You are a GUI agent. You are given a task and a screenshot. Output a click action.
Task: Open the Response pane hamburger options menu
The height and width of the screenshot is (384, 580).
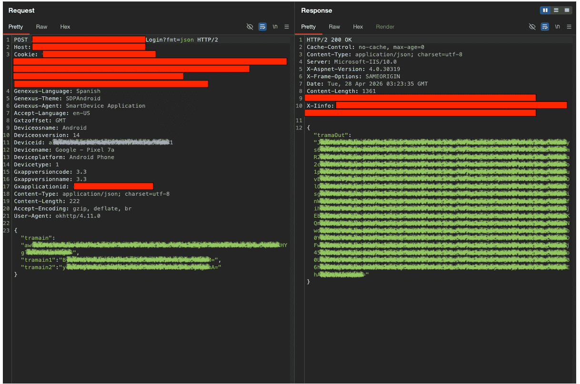[570, 27]
